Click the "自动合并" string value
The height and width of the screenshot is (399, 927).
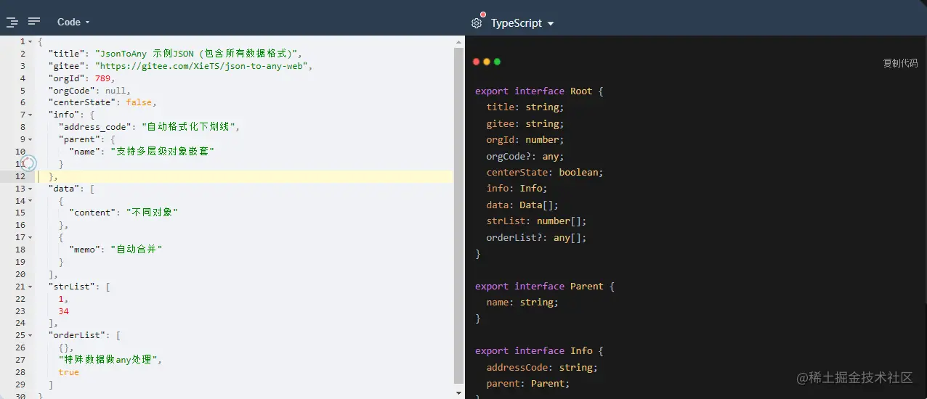[x=137, y=250]
